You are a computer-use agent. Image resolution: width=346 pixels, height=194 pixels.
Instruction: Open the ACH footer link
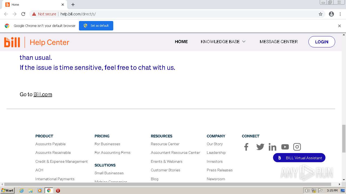[39, 170]
